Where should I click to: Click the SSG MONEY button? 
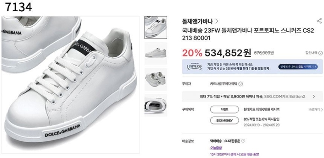224,121
